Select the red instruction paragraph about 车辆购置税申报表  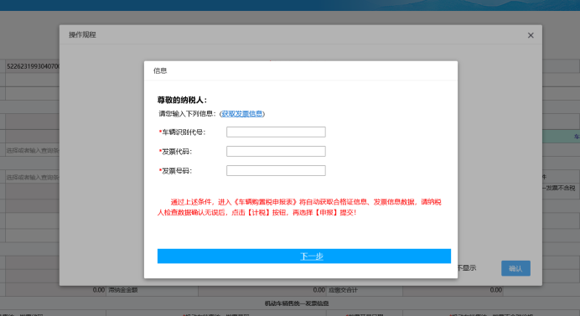(299, 207)
